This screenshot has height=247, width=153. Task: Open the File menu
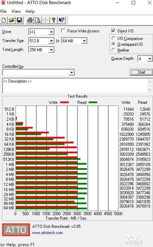(3, 11)
